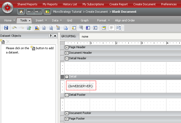The width and height of the screenshot is (181, 123).
Task: Toggle the Dataset Objects panel icon
Action: (x=74, y=28)
